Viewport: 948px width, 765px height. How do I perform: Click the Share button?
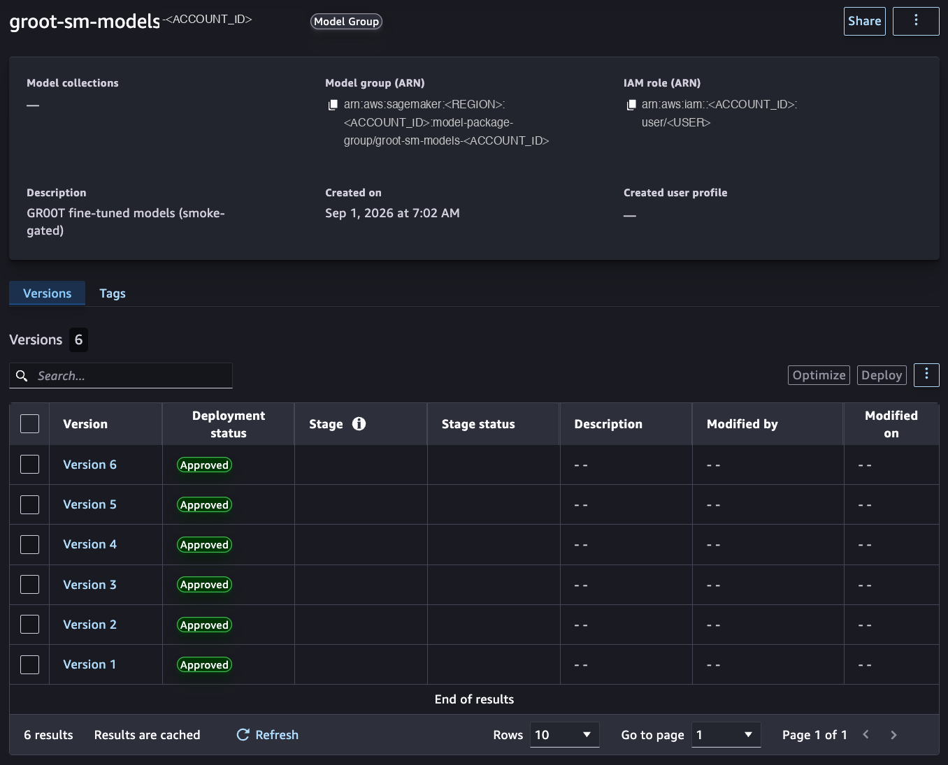[865, 21]
